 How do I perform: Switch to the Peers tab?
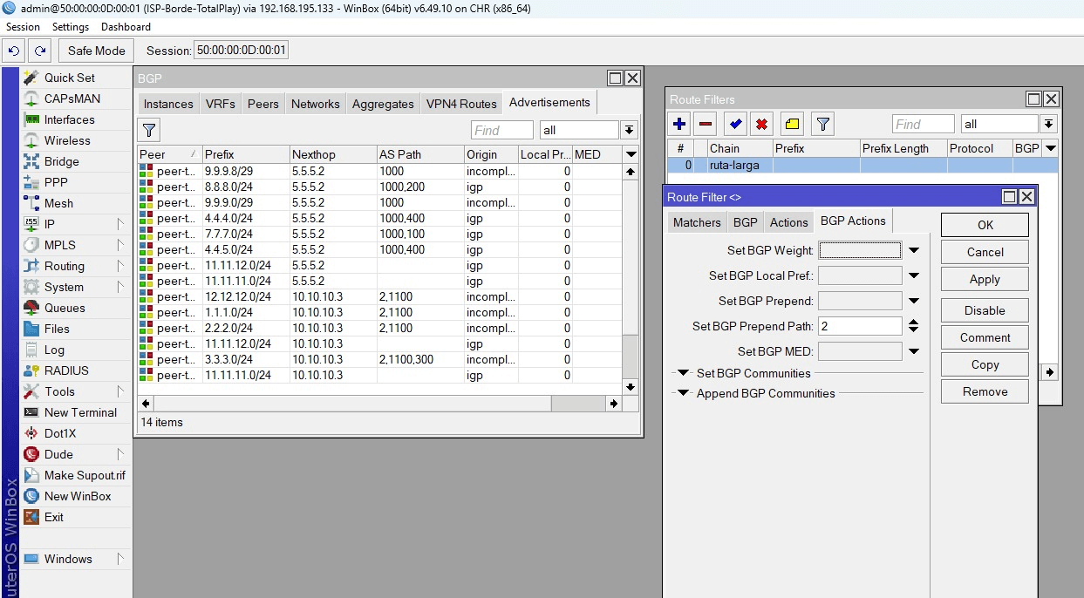point(262,104)
